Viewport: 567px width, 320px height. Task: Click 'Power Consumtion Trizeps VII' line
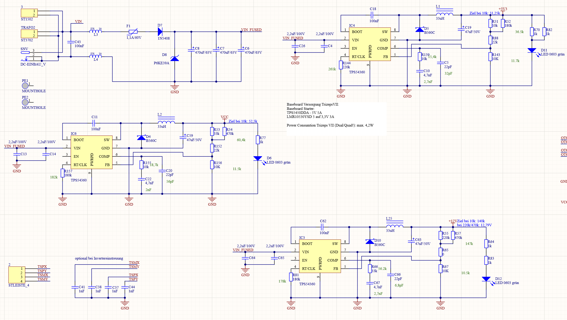point(330,125)
